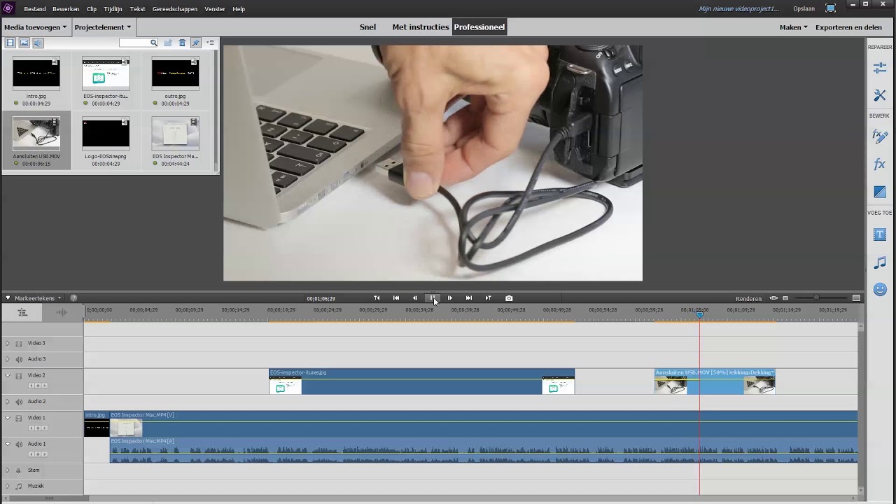Viewport: 896px width, 504px height.
Task: Open the Bewerken menu
Action: pyautogui.click(x=66, y=9)
